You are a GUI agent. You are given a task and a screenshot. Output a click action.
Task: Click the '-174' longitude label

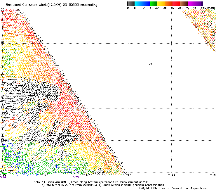(87, 175)
